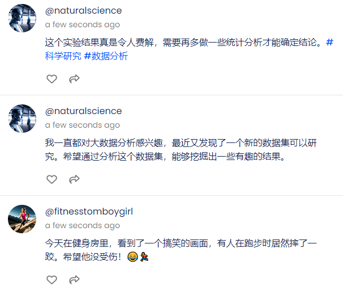Click first post's timestamp 'a few seconds ago'
The width and height of the screenshot is (343, 290).
point(83,24)
